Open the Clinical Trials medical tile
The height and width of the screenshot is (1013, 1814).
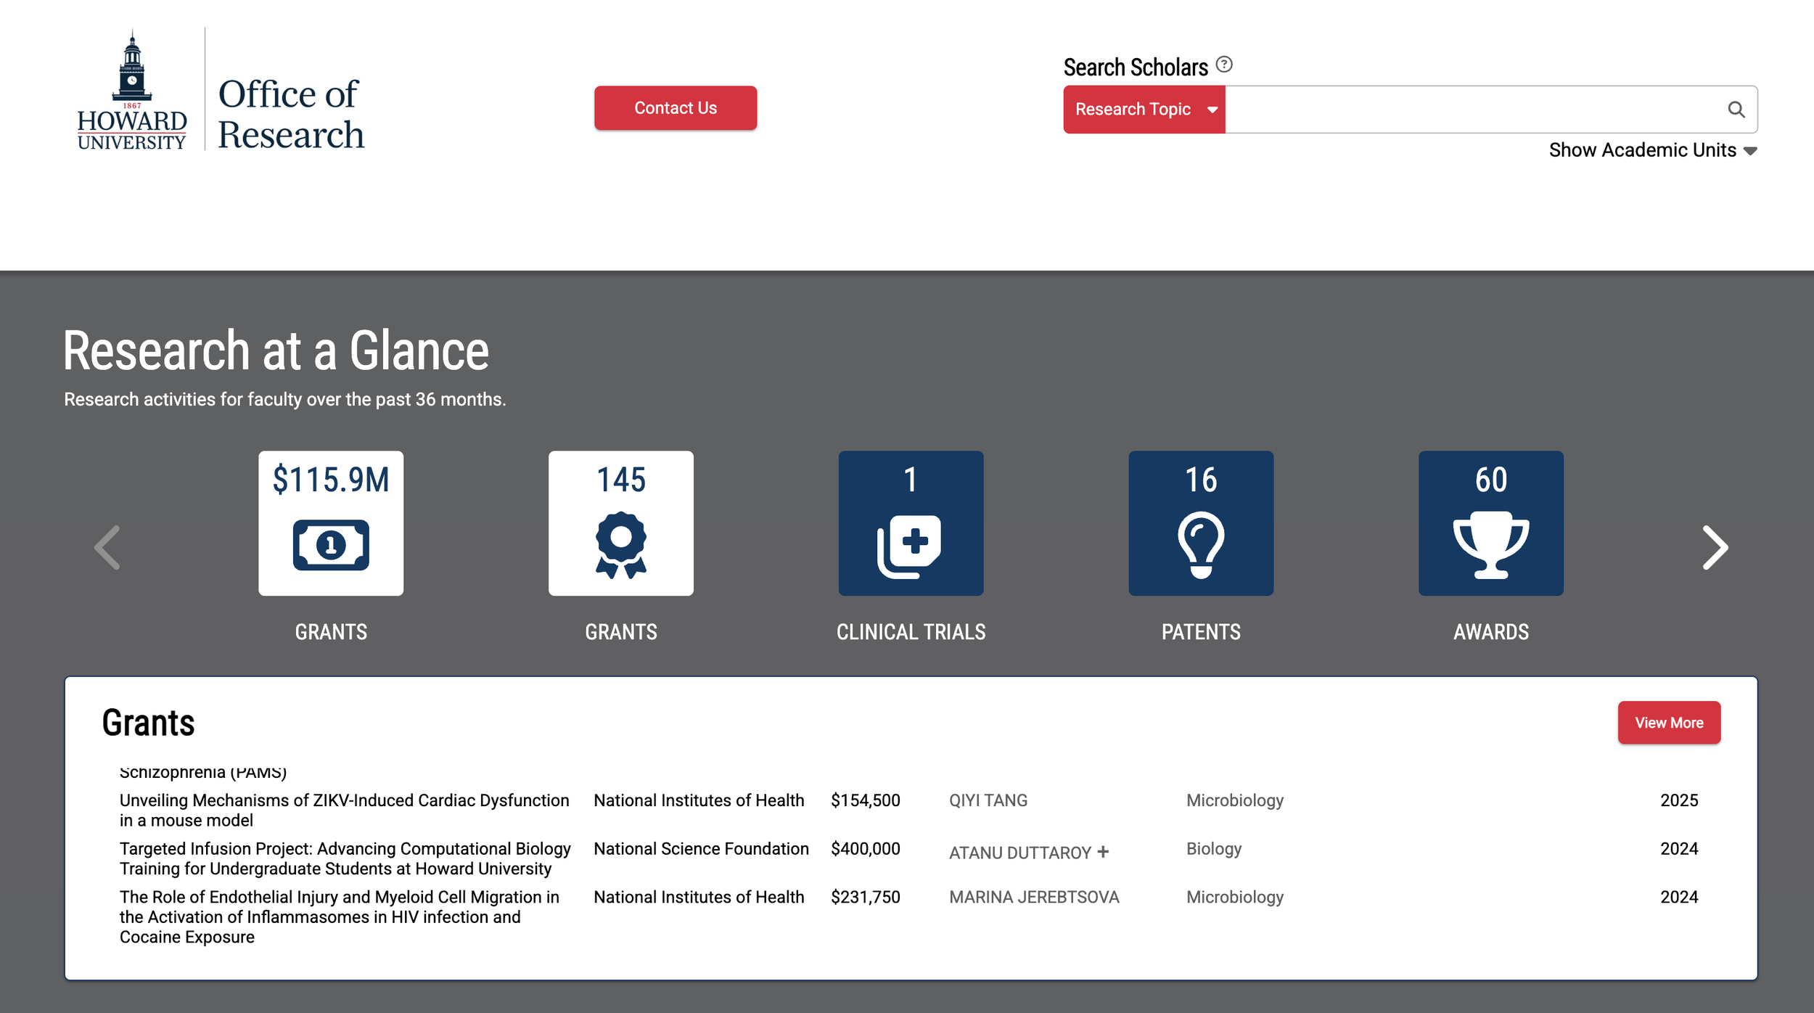[x=911, y=523]
